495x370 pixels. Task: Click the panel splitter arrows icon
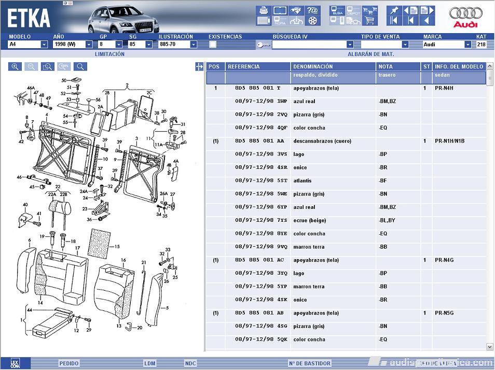(199, 66)
